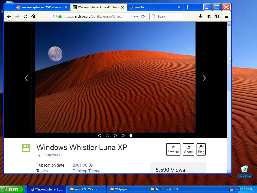Image resolution: width=257 pixels, height=193 pixels.
Task: Select the second carousel dot
Action: click(x=107, y=135)
